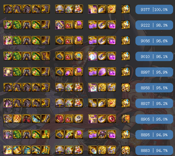The width and height of the screenshot is (175, 156).
Task: Select the 8905 | 95.0% score button
Action: pyautogui.click(x=154, y=119)
